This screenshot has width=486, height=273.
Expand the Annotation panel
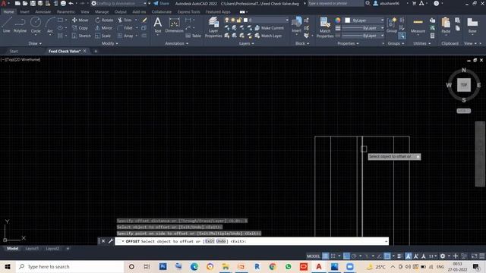[177, 43]
